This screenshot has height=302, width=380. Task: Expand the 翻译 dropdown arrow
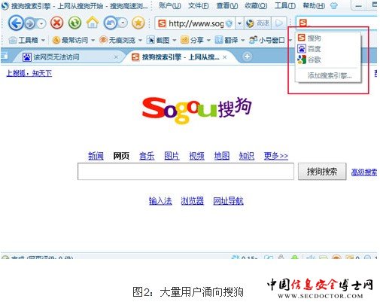point(243,40)
